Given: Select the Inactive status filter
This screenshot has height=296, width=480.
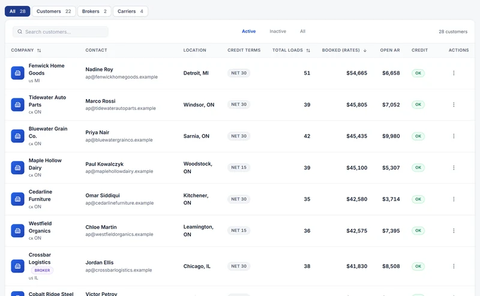Looking at the screenshot, I should 278,31.
